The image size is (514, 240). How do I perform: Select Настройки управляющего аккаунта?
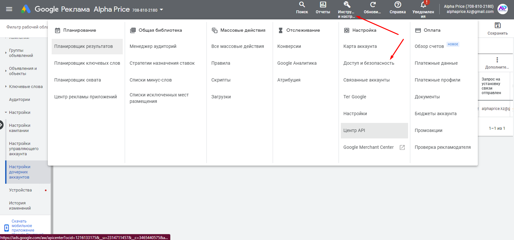click(24, 149)
